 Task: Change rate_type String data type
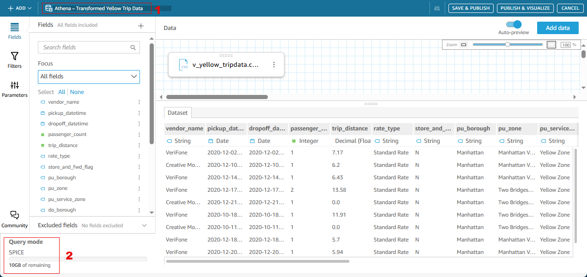[386, 141]
